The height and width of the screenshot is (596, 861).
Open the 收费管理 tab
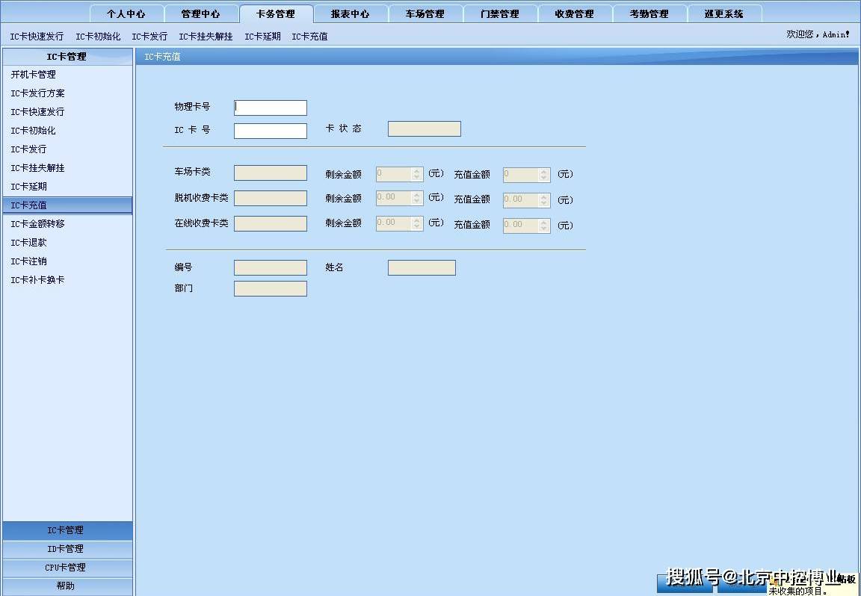575,13
